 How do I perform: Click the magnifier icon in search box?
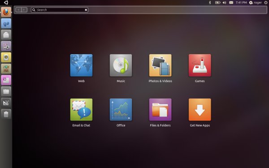pyautogui.click(x=34, y=10)
